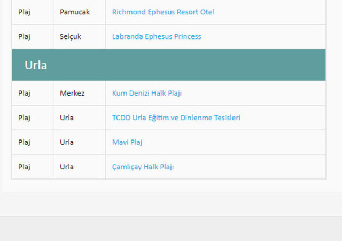Image resolution: width=342 pixels, height=241 pixels.
Task: Click the Plaj cell in the Mavi Plaj row
Action: 25,142
